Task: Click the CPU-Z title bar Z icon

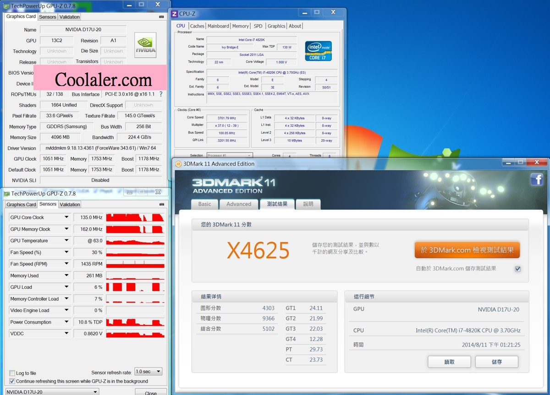Action: coord(174,13)
